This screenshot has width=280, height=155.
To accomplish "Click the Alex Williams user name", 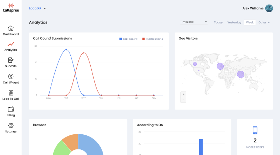I will 253,8.
